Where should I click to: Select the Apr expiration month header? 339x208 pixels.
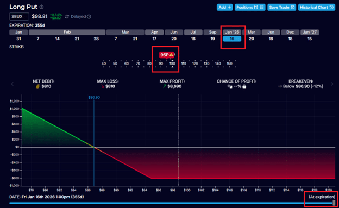[154, 33]
